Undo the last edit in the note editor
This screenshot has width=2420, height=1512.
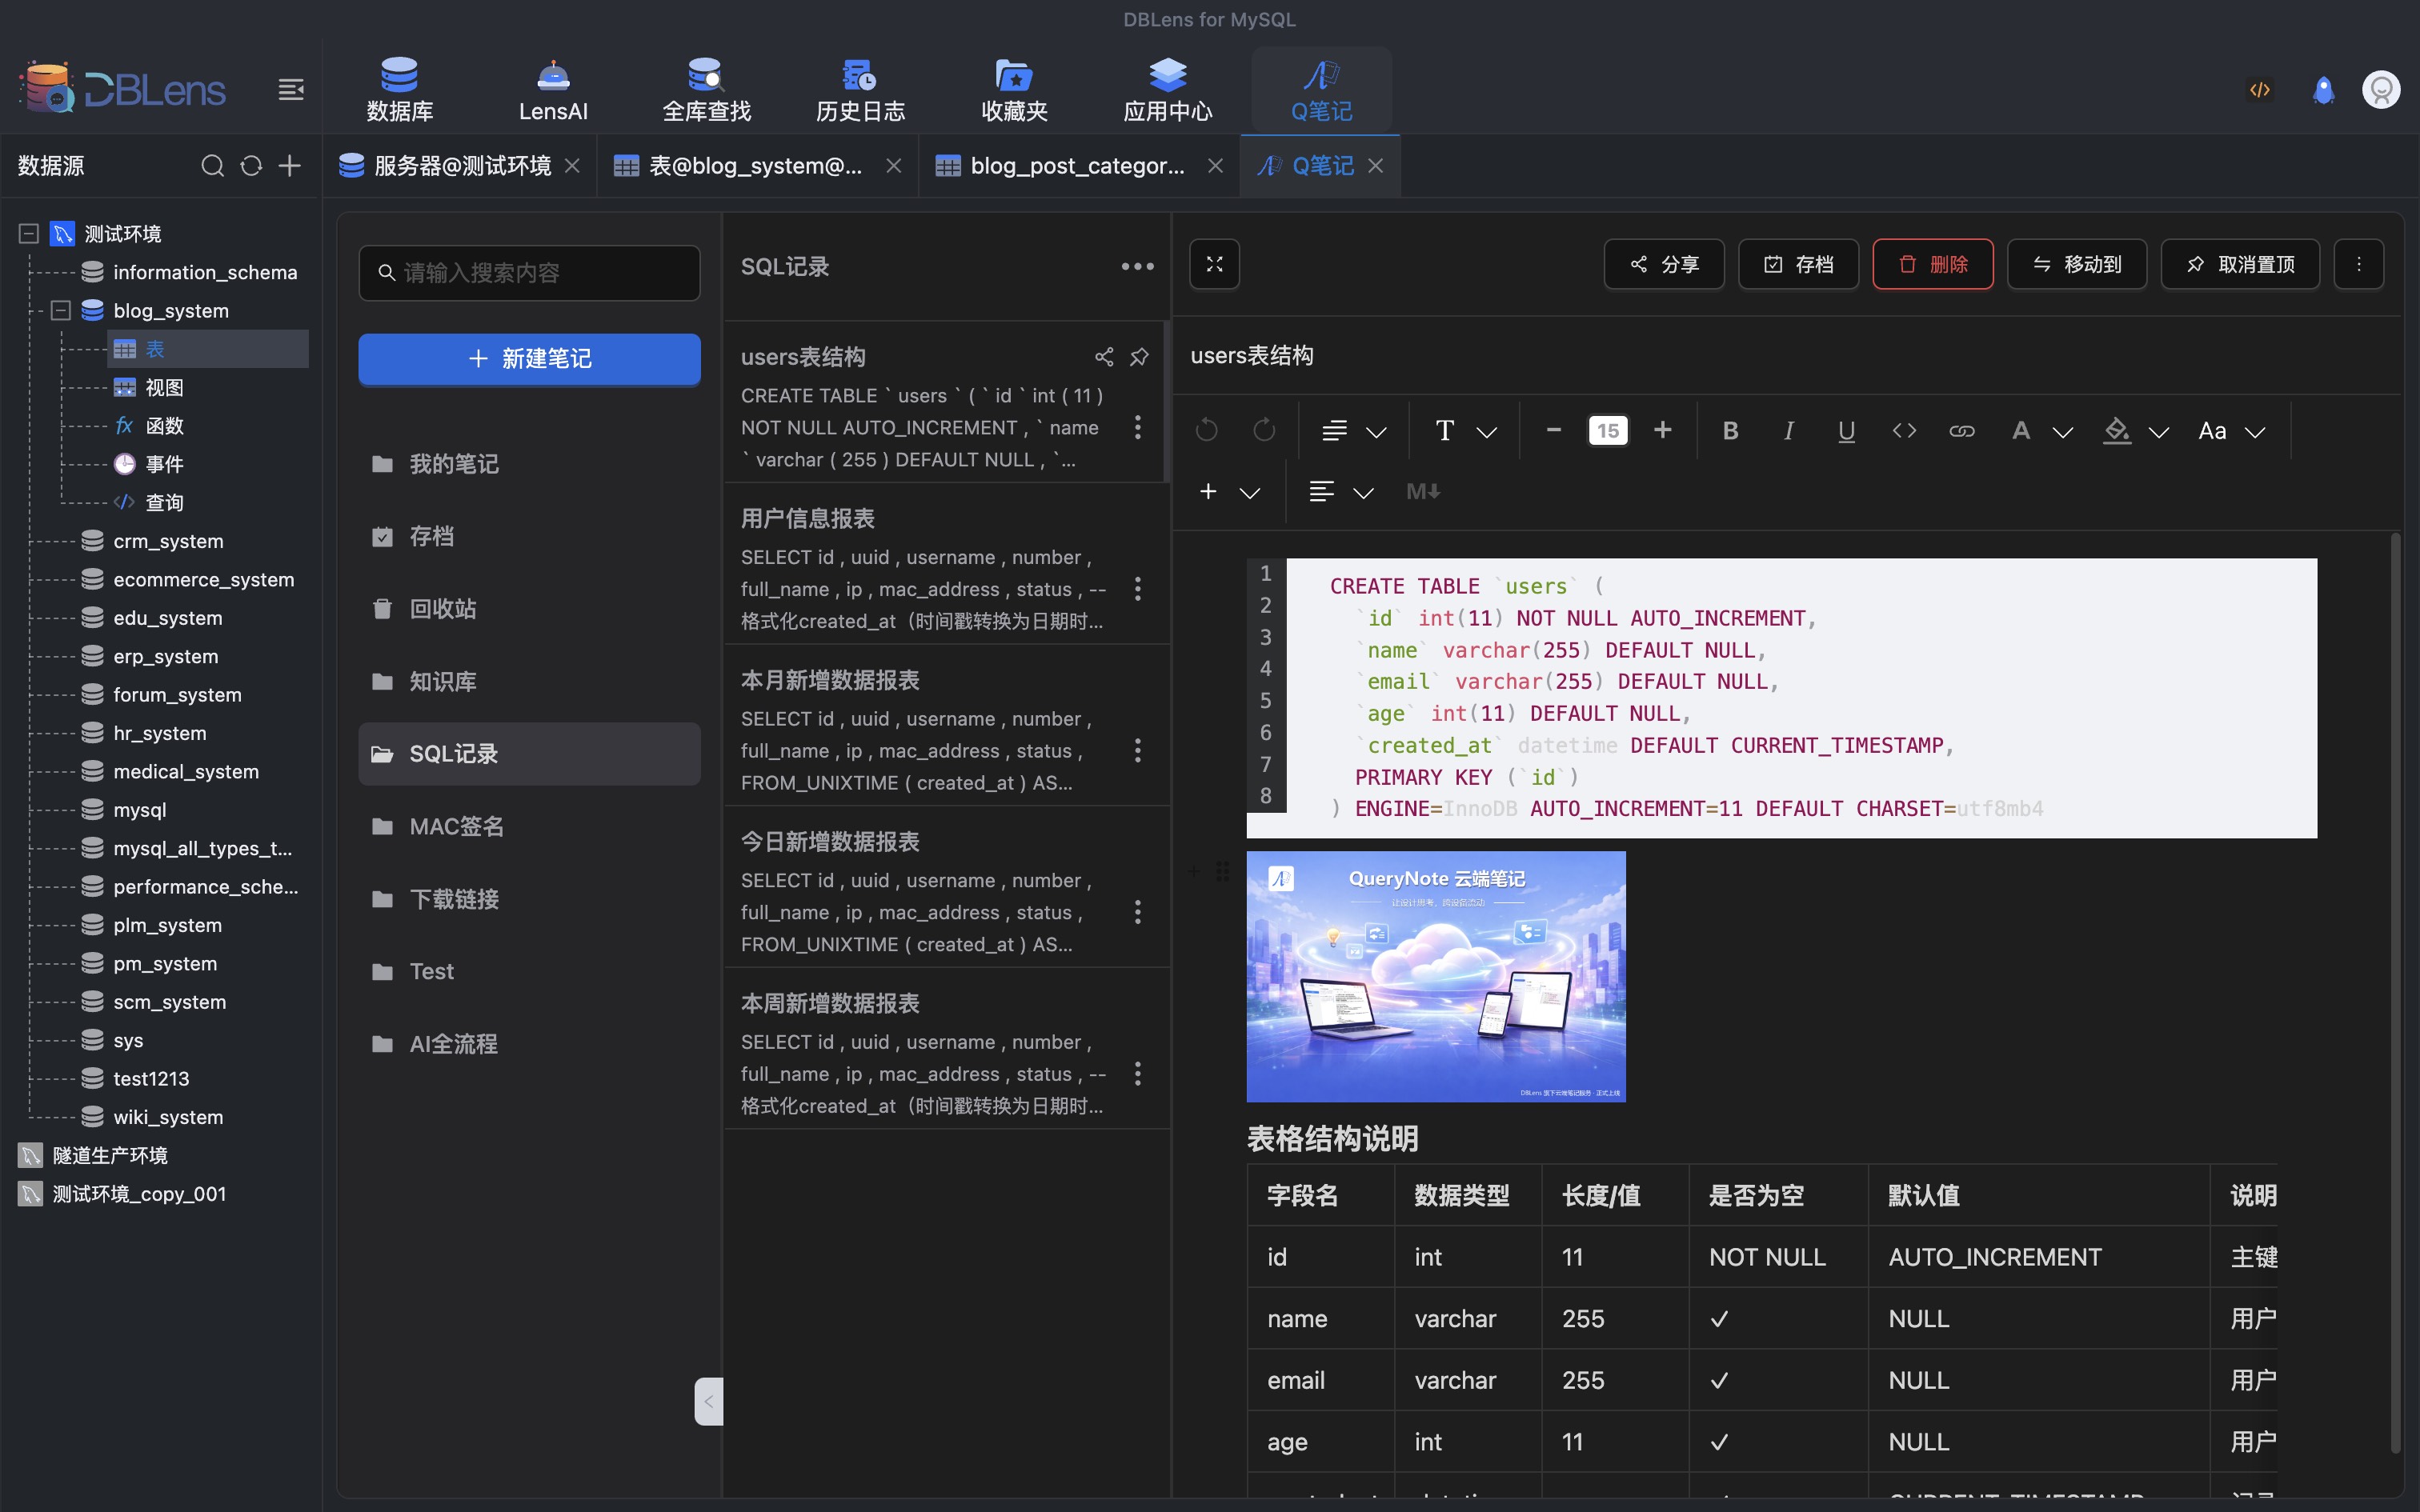(x=1206, y=430)
